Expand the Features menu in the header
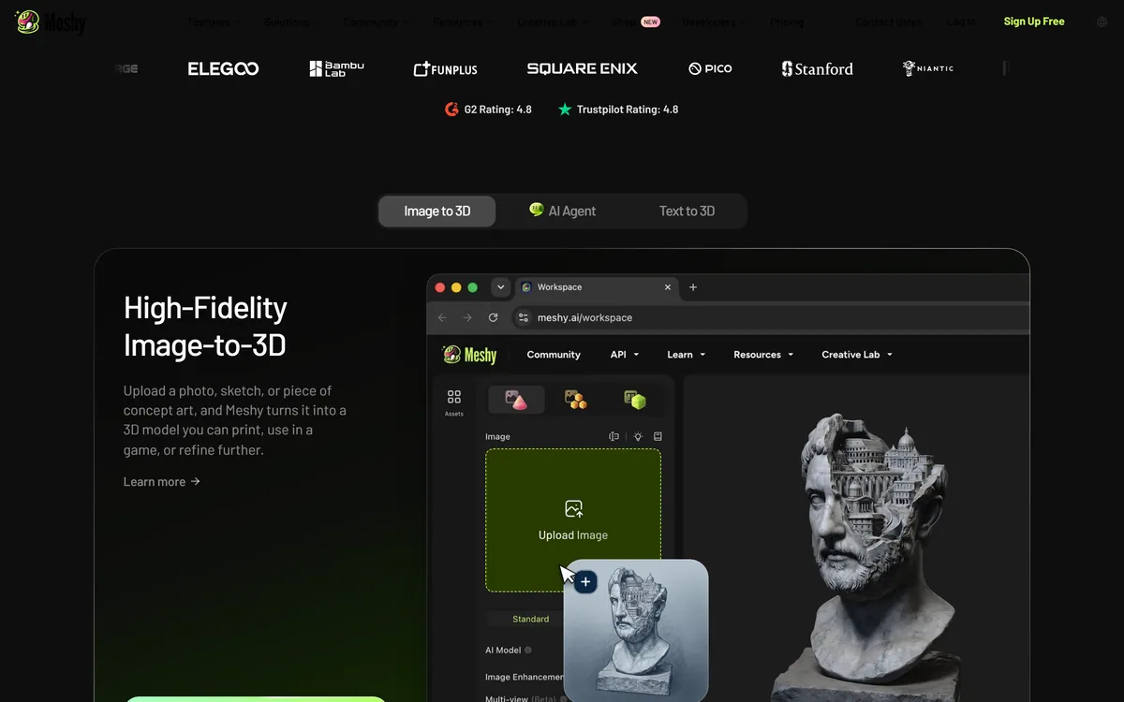Image resolution: width=1124 pixels, height=702 pixels. (x=214, y=22)
